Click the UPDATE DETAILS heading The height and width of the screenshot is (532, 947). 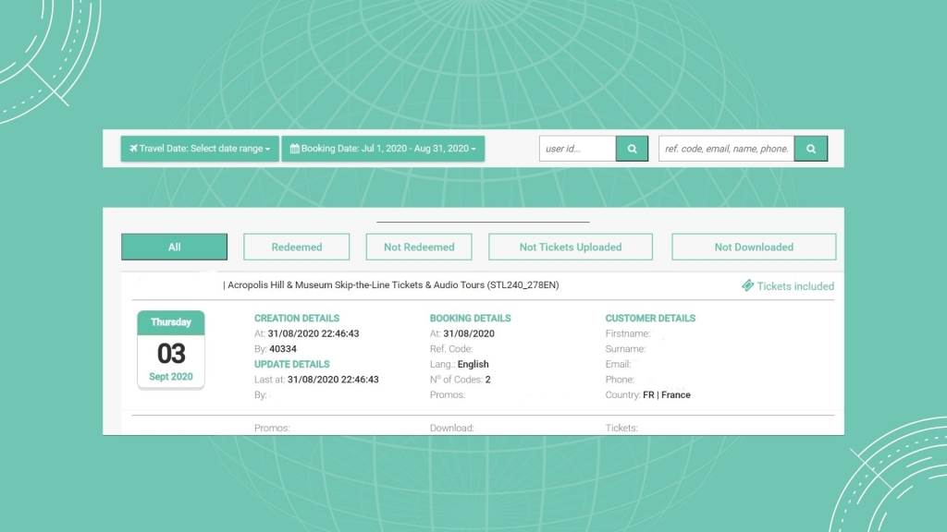tap(291, 364)
